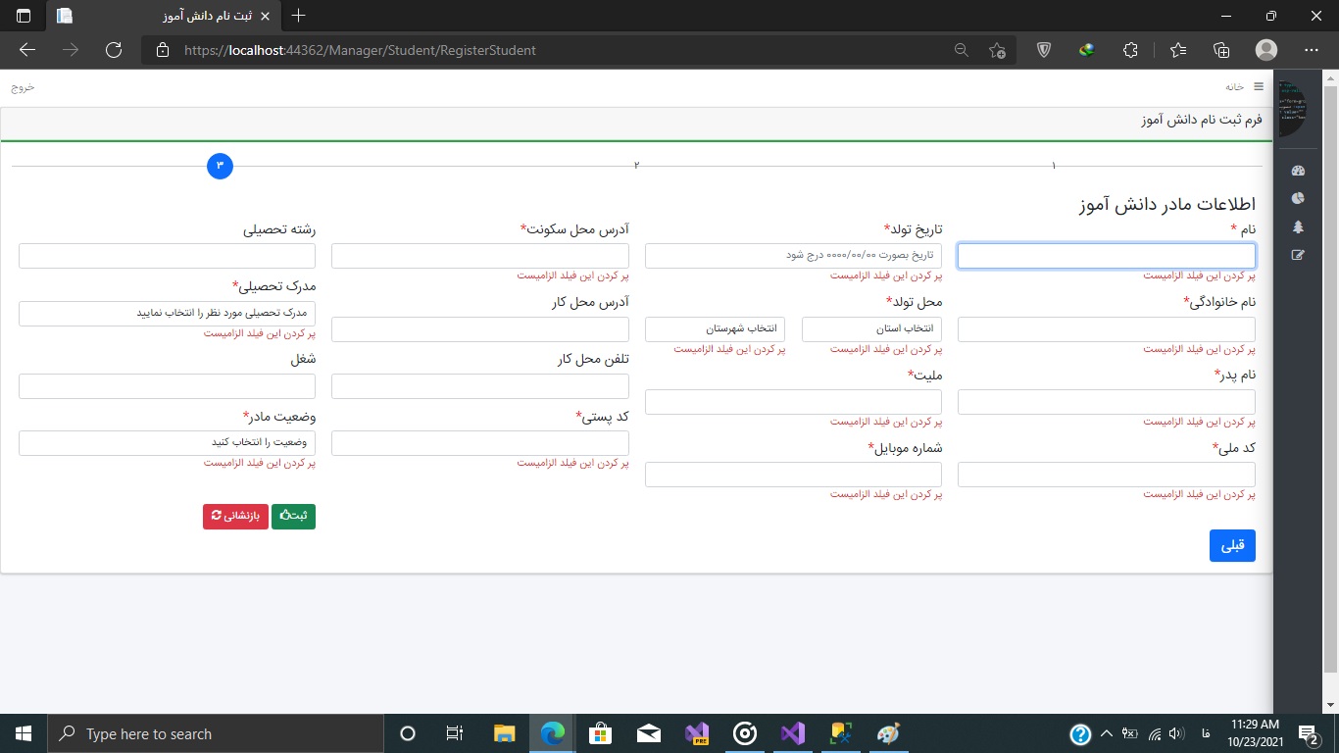Click the تلفن محل کار work phone field

tap(480, 386)
